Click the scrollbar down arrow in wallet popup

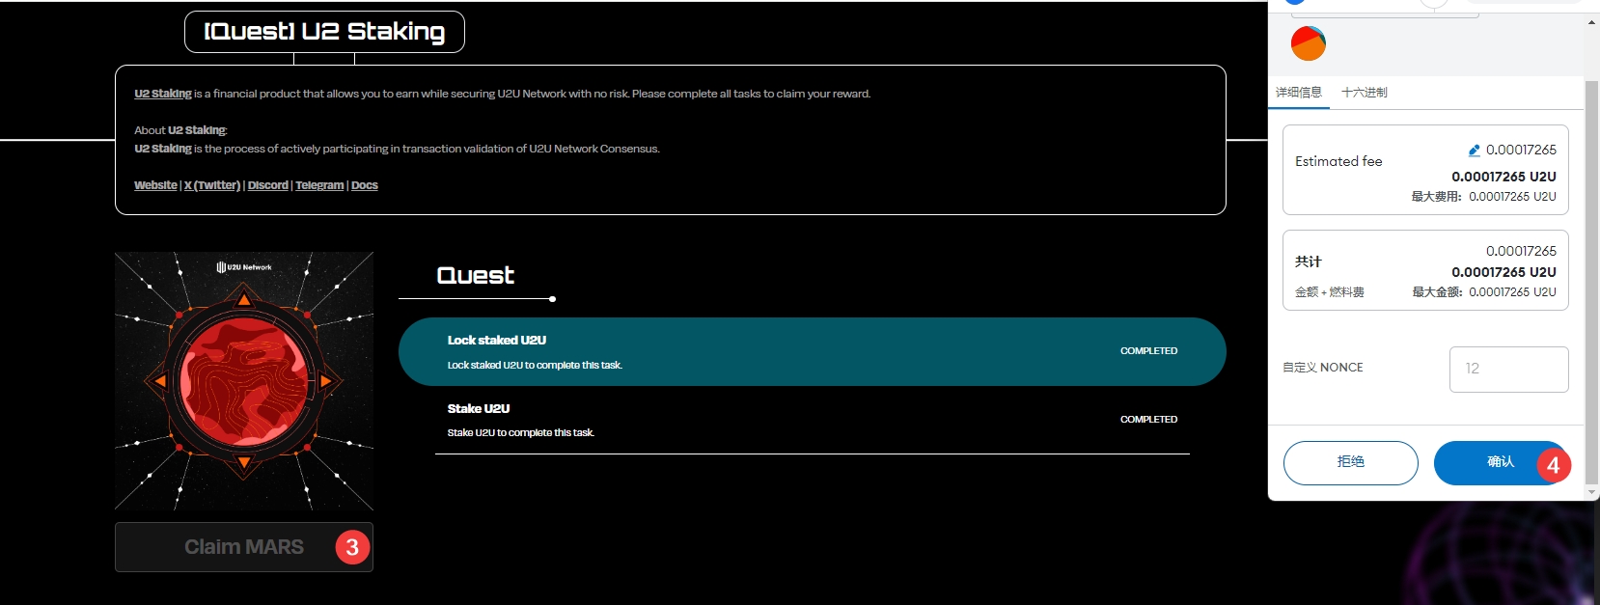click(x=1591, y=492)
